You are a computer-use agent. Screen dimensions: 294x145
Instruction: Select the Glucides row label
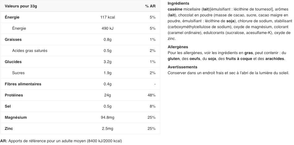[13, 62]
